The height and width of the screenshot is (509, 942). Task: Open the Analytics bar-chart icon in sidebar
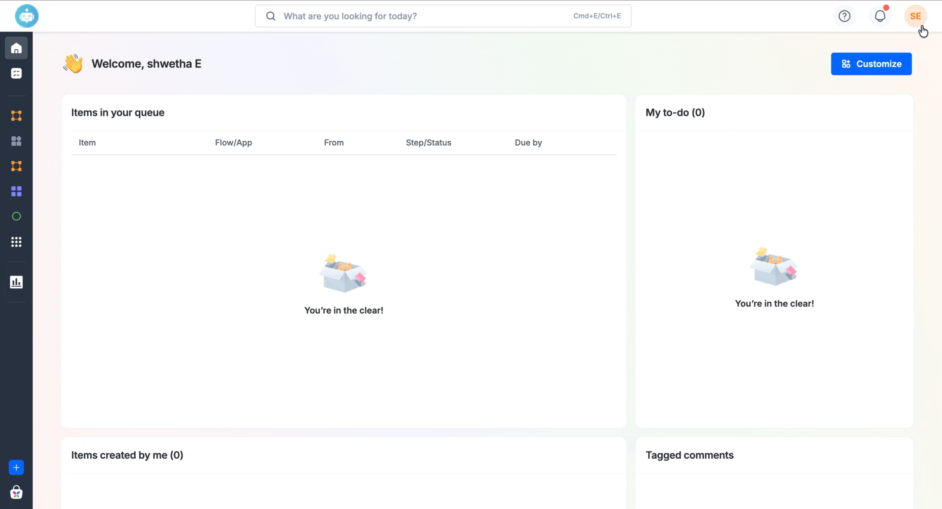16,282
